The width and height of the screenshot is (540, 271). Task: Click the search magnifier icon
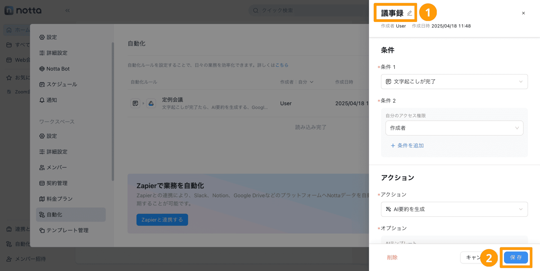tap(255, 10)
